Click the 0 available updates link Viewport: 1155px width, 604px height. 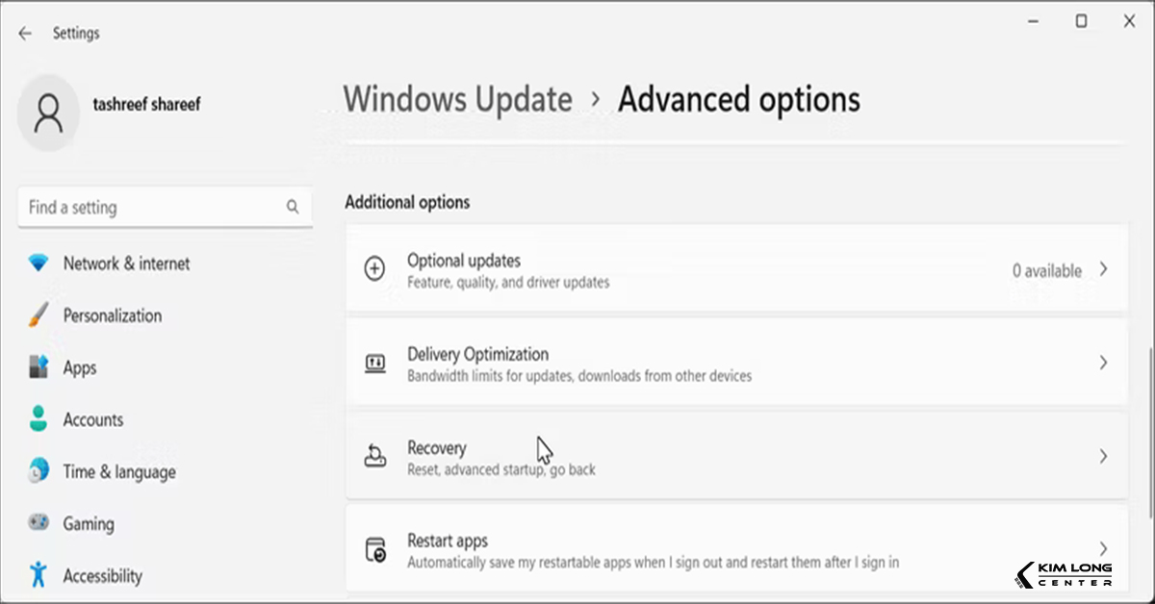coord(1047,270)
